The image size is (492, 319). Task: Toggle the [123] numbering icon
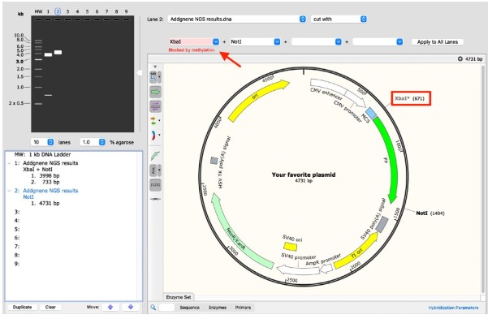(x=155, y=185)
